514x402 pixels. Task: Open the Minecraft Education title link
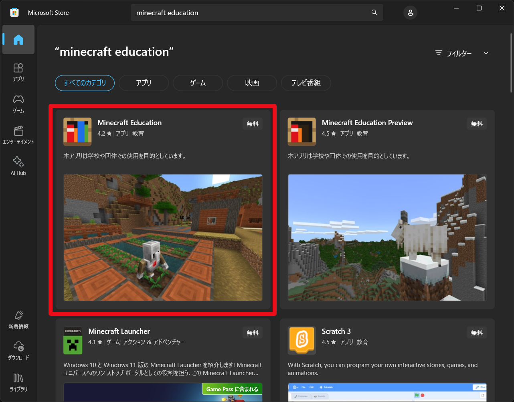point(130,123)
